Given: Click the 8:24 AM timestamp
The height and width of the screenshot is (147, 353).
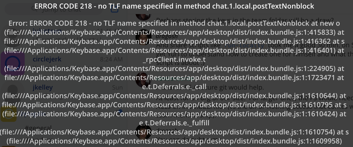Looking at the screenshot, I should click(x=111, y=60).
